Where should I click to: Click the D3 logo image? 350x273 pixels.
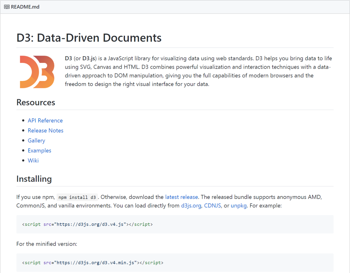(x=37, y=72)
